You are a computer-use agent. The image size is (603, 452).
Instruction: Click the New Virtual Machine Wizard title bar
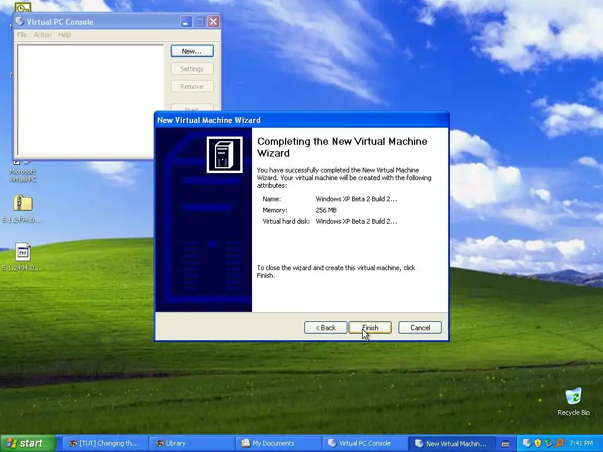[301, 120]
